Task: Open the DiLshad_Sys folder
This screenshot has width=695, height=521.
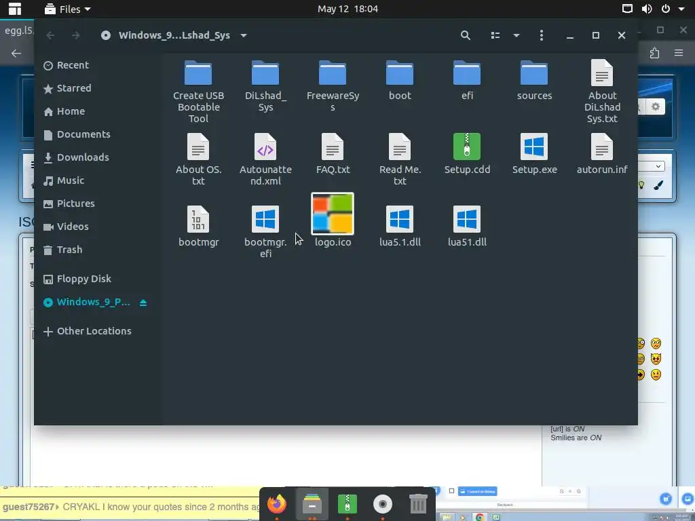Action: tap(265, 85)
